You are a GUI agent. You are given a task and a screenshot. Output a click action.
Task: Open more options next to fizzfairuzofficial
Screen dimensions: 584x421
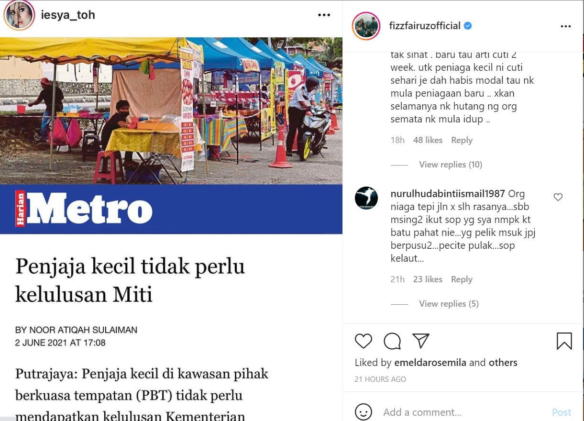tap(566, 26)
